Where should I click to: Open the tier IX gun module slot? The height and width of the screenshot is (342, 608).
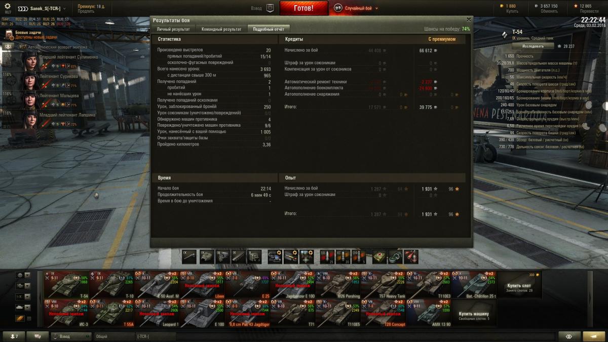(x=189, y=256)
